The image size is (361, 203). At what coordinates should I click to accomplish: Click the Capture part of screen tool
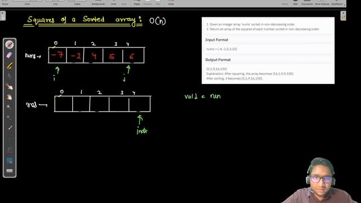point(10,160)
